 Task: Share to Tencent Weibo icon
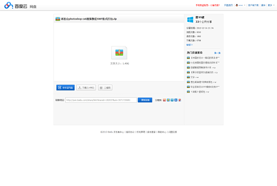(x=172, y=100)
